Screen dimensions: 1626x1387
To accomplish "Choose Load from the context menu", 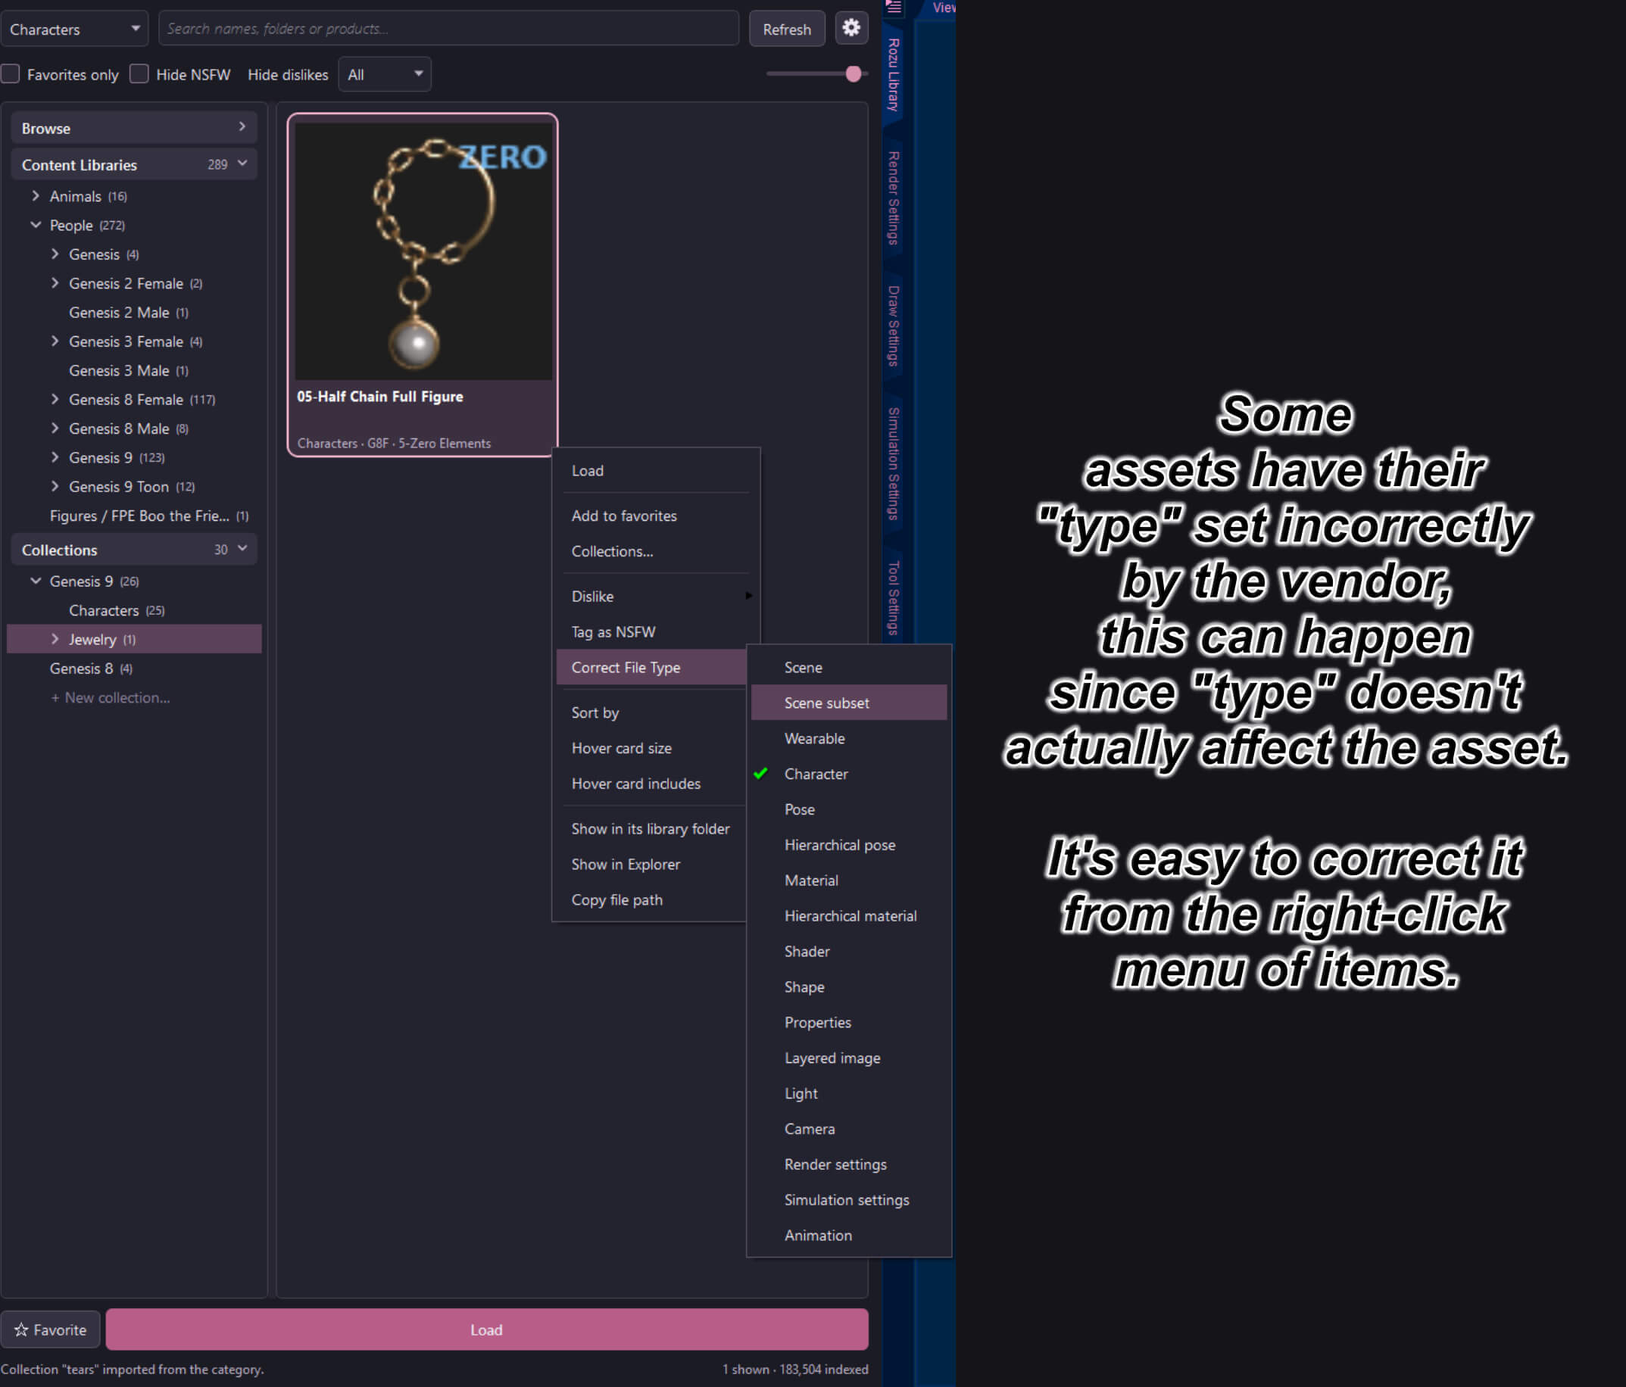I will pos(655,471).
